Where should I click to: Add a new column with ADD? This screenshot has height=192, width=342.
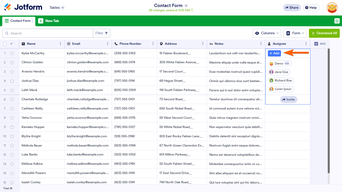coord(320,44)
